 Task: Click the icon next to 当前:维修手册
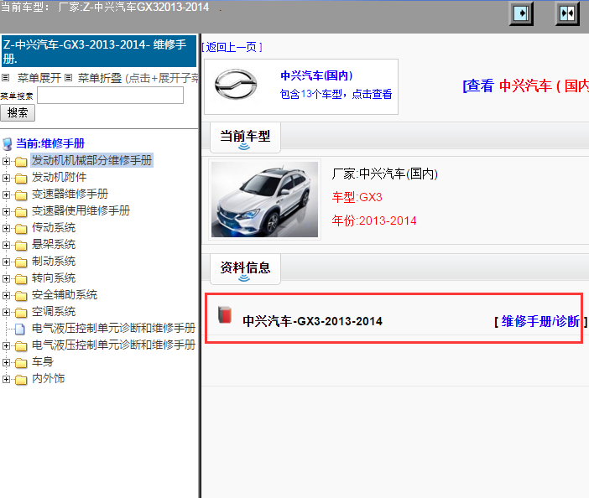coord(8,143)
